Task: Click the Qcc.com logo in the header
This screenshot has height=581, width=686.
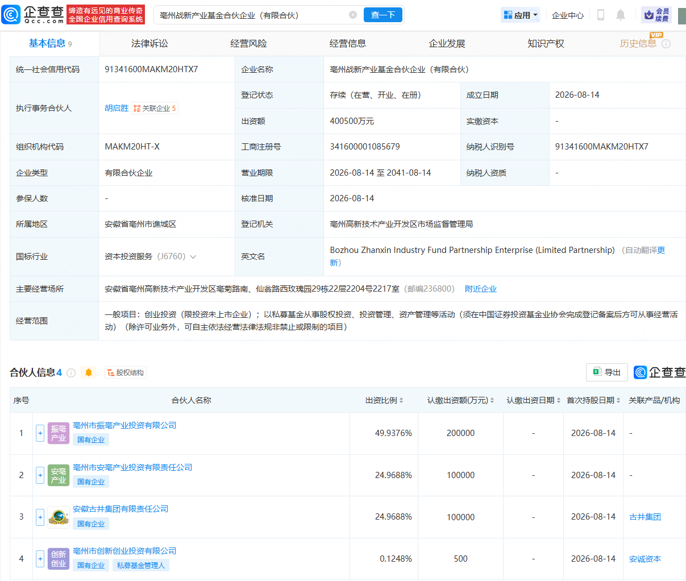Action: [33, 15]
